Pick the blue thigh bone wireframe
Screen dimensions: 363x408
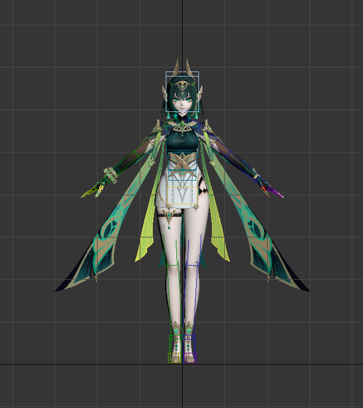point(194,250)
